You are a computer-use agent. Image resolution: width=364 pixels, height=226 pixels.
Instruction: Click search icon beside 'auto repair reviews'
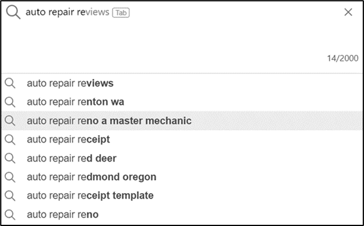pyautogui.click(x=10, y=83)
